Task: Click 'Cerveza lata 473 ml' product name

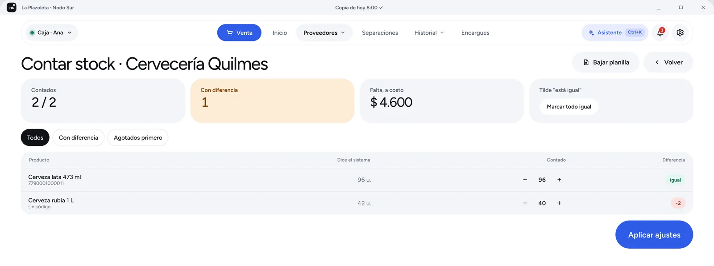Action: 54,177
